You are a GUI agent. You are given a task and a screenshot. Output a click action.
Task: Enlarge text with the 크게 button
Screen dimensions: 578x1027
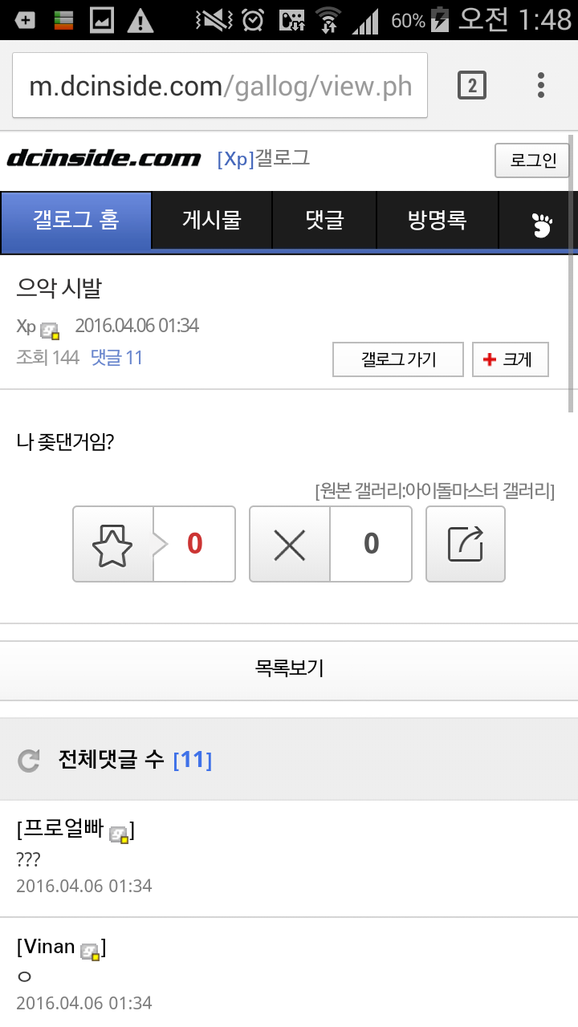511,359
